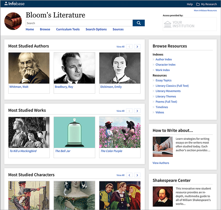Click the hand writing essay thumbnail
This screenshot has height=210, width=221.
point(163,146)
